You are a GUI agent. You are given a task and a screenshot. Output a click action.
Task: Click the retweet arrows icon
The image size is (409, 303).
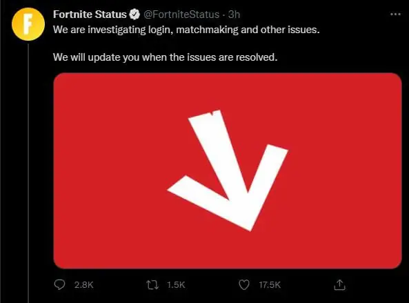click(152, 285)
